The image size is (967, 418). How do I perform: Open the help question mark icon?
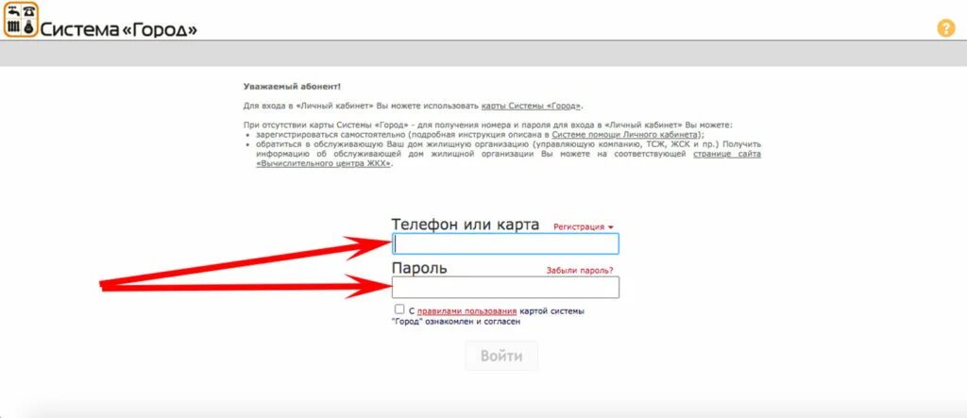coord(945,28)
